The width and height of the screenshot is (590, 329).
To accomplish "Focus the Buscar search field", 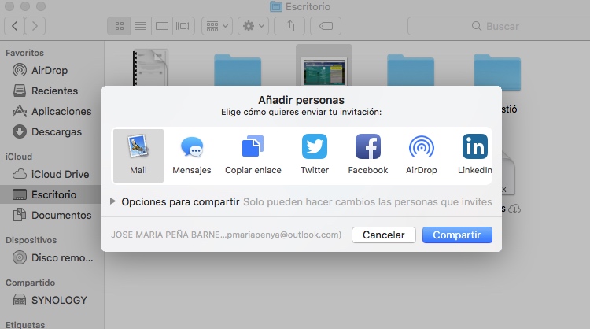I will (499, 26).
